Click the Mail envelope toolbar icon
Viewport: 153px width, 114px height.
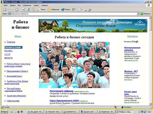pos(79,10)
